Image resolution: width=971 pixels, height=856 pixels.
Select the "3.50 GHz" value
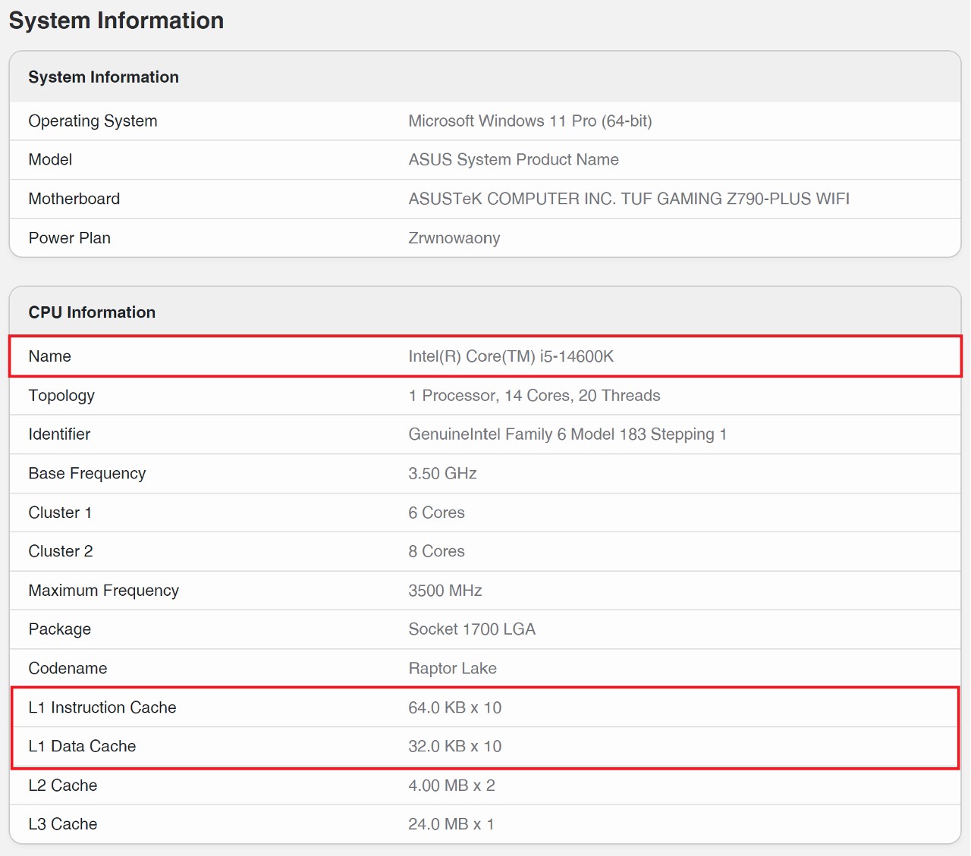coord(443,474)
